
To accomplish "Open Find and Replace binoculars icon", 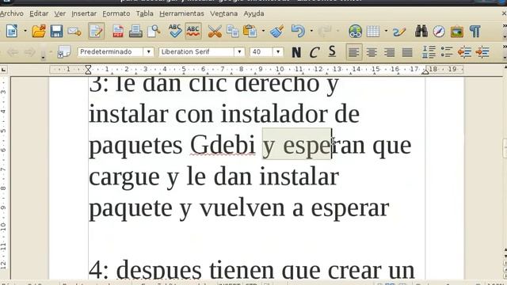I will point(421,32).
